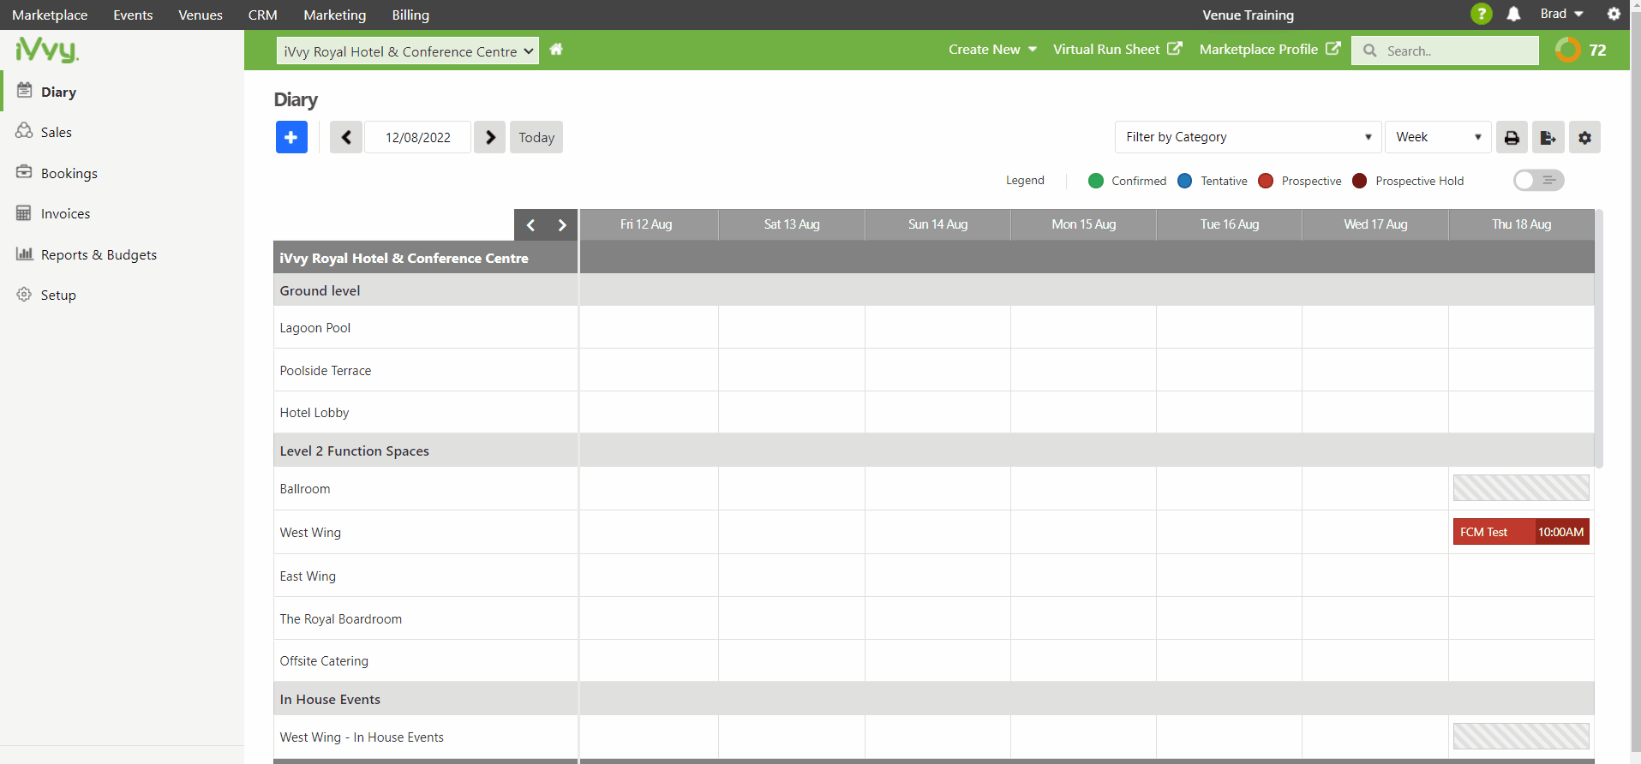1641x764 pixels.
Task: Go to venue home icon
Action: pos(556,50)
